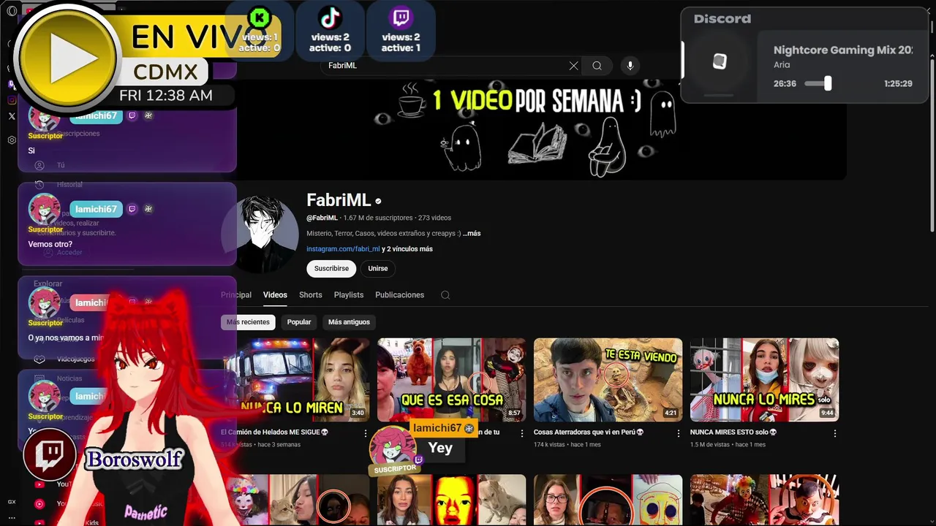This screenshot has width=936, height=526.
Task: Open 'Cosas Aterradoras que vi en Perú' title
Action: click(589, 432)
